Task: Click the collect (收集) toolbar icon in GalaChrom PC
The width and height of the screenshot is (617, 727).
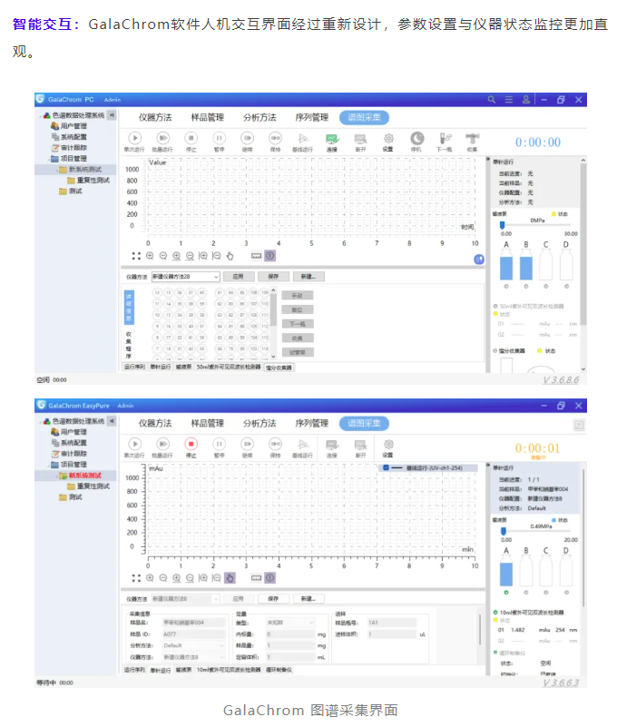Action: click(x=473, y=138)
